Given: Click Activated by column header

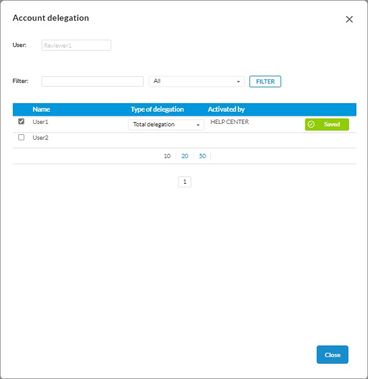Looking at the screenshot, I should click(226, 109).
